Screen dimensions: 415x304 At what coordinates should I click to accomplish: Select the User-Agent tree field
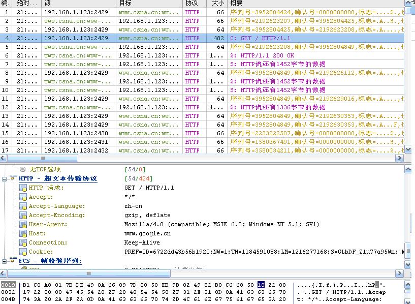coord(48,224)
